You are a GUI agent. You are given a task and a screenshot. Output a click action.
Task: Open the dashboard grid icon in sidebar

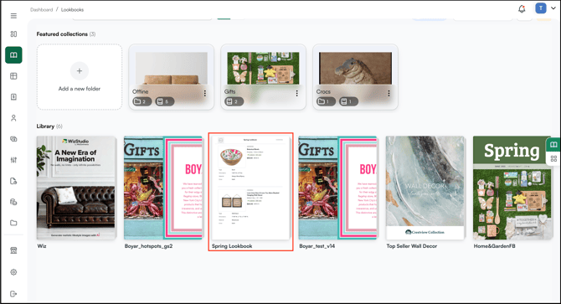point(13,34)
